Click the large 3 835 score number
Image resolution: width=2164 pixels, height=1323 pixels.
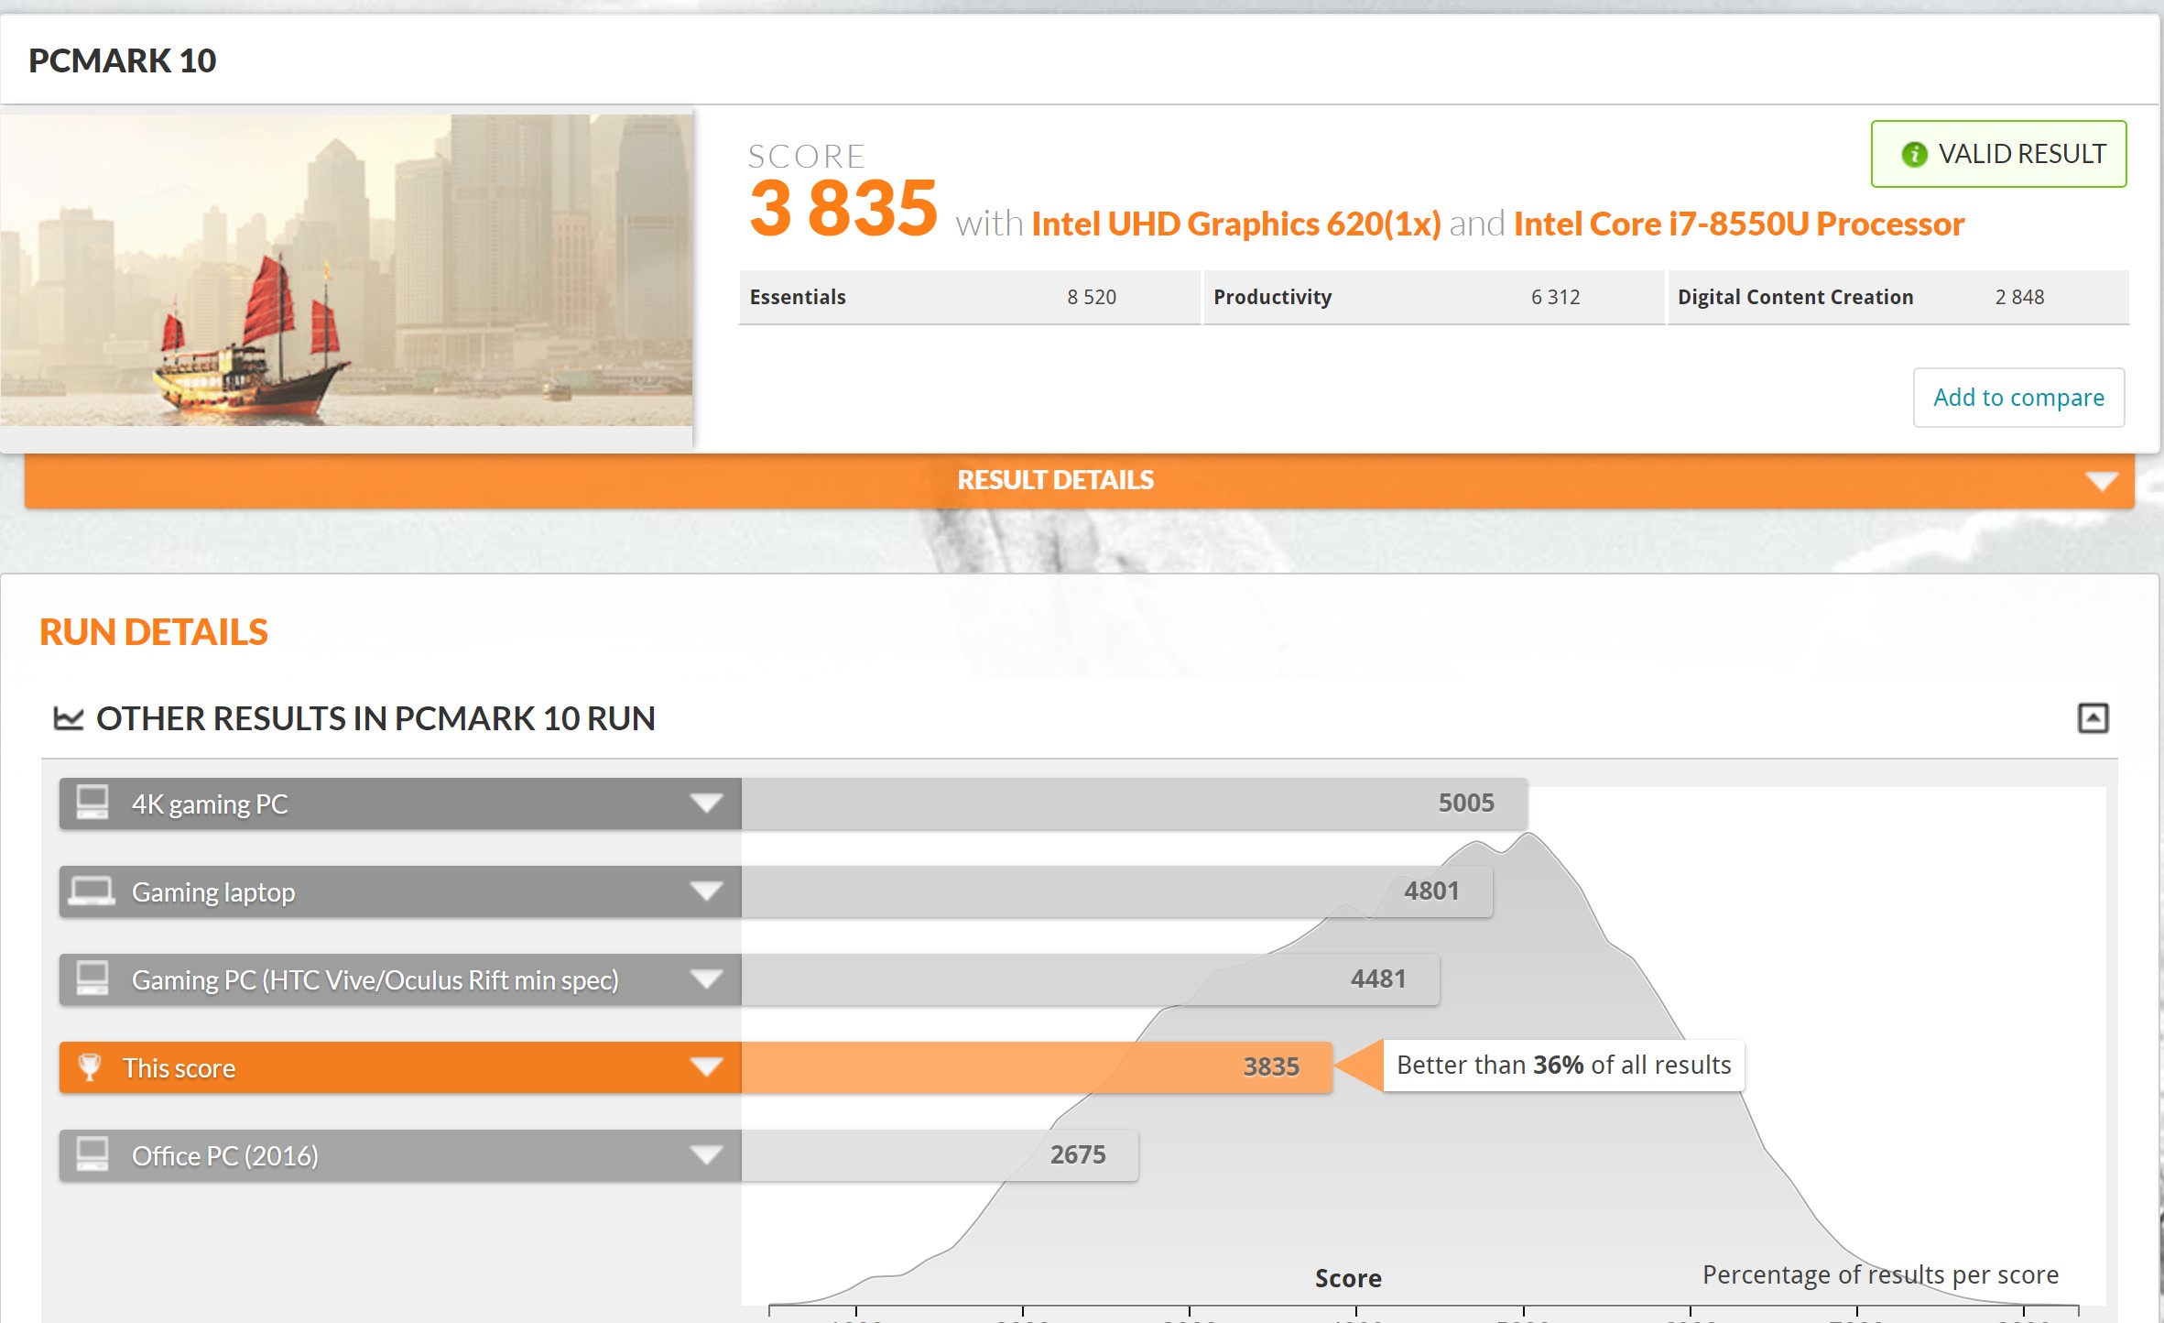pyautogui.click(x=843, y=209)
